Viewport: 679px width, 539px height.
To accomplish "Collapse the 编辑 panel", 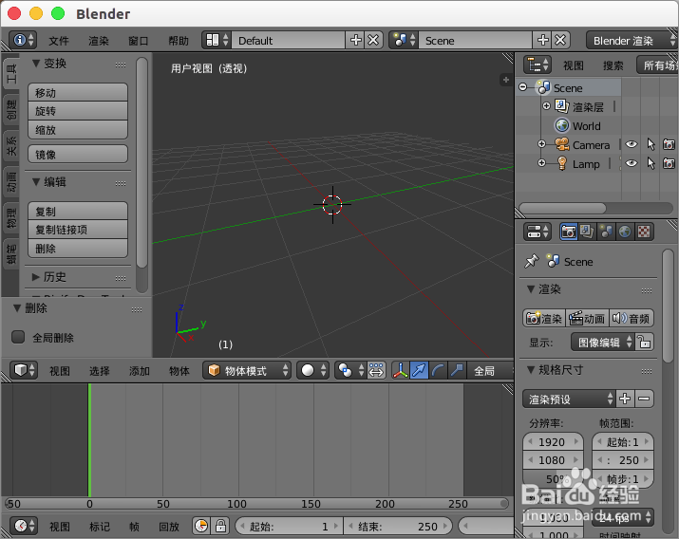I will 36,182.
